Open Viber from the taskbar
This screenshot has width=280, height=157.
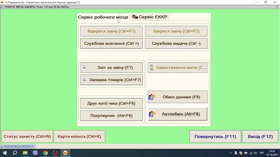click(x=35, y=153)
